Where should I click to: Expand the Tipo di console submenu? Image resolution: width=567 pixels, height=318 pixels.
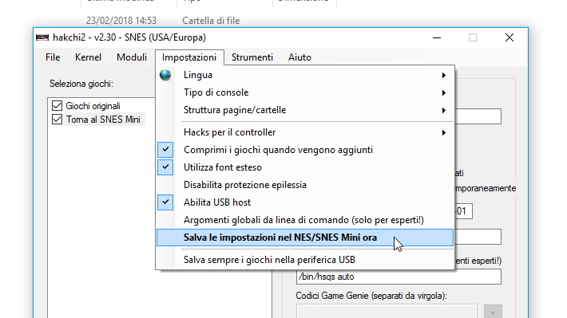305,92
